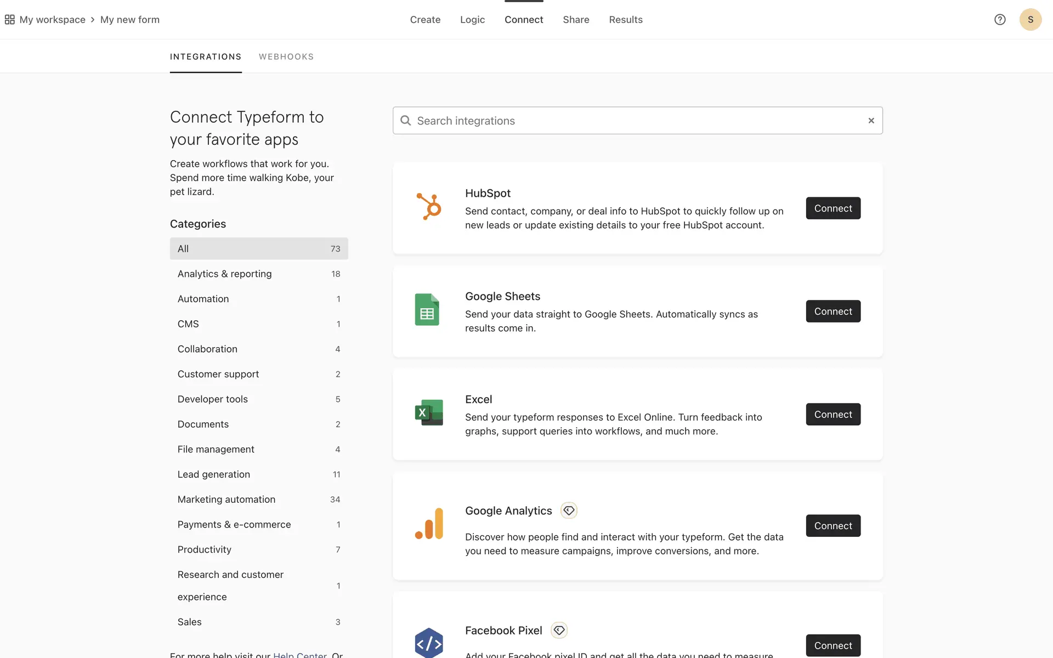Viewport: 1053px width, 658px height.
Task: Filter by Marketing automation category
Action: point(227,500)
